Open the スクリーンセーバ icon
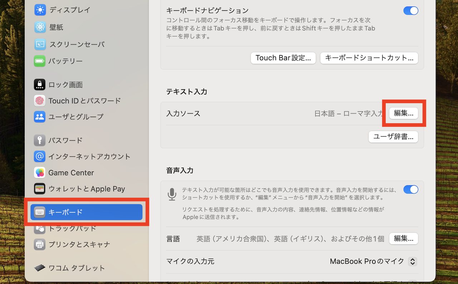The height and width of the screenshot is (284, 458). [x=40, y=44]
